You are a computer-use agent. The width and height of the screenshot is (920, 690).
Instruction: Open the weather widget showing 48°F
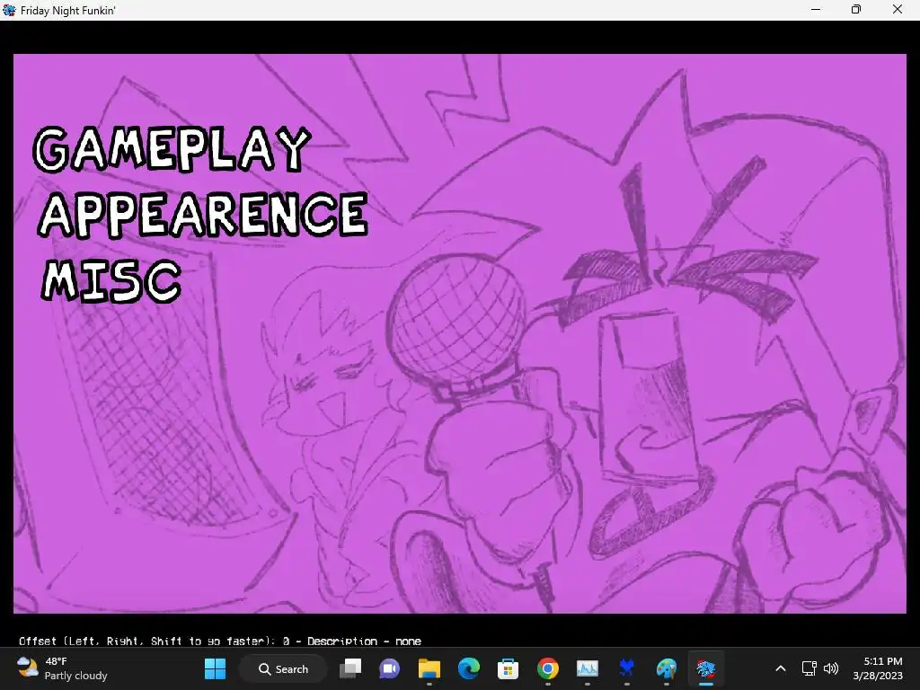click(x=62, y=668)
